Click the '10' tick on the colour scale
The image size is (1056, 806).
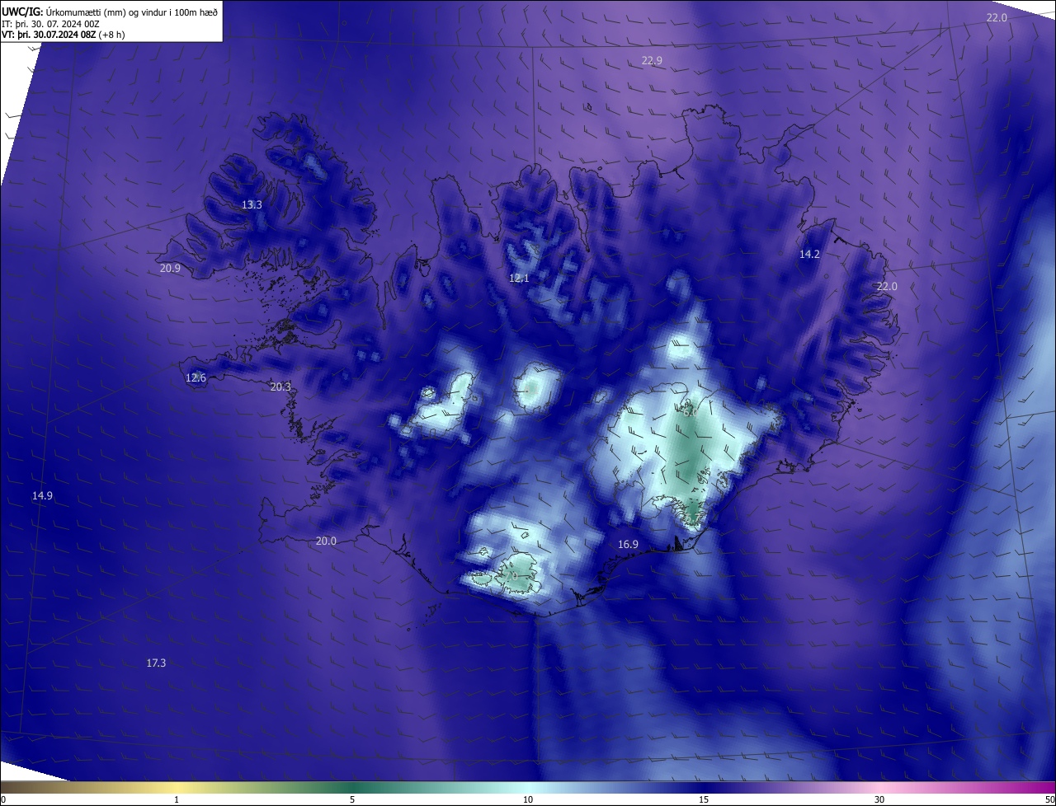coord(528,800)
